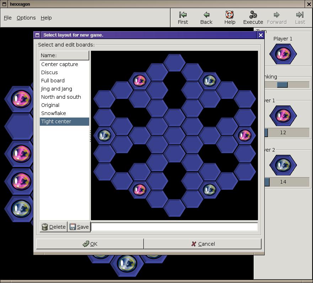Cancel the layout selection dialog

pyautogui.click(x=203, y=244)
